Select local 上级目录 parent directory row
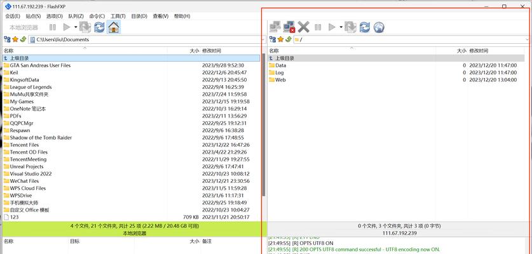The height and width of the screenshot is (254, 532). pos(132,58)
